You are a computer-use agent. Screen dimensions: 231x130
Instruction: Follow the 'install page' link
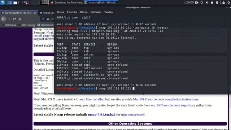tap(42, 36)
